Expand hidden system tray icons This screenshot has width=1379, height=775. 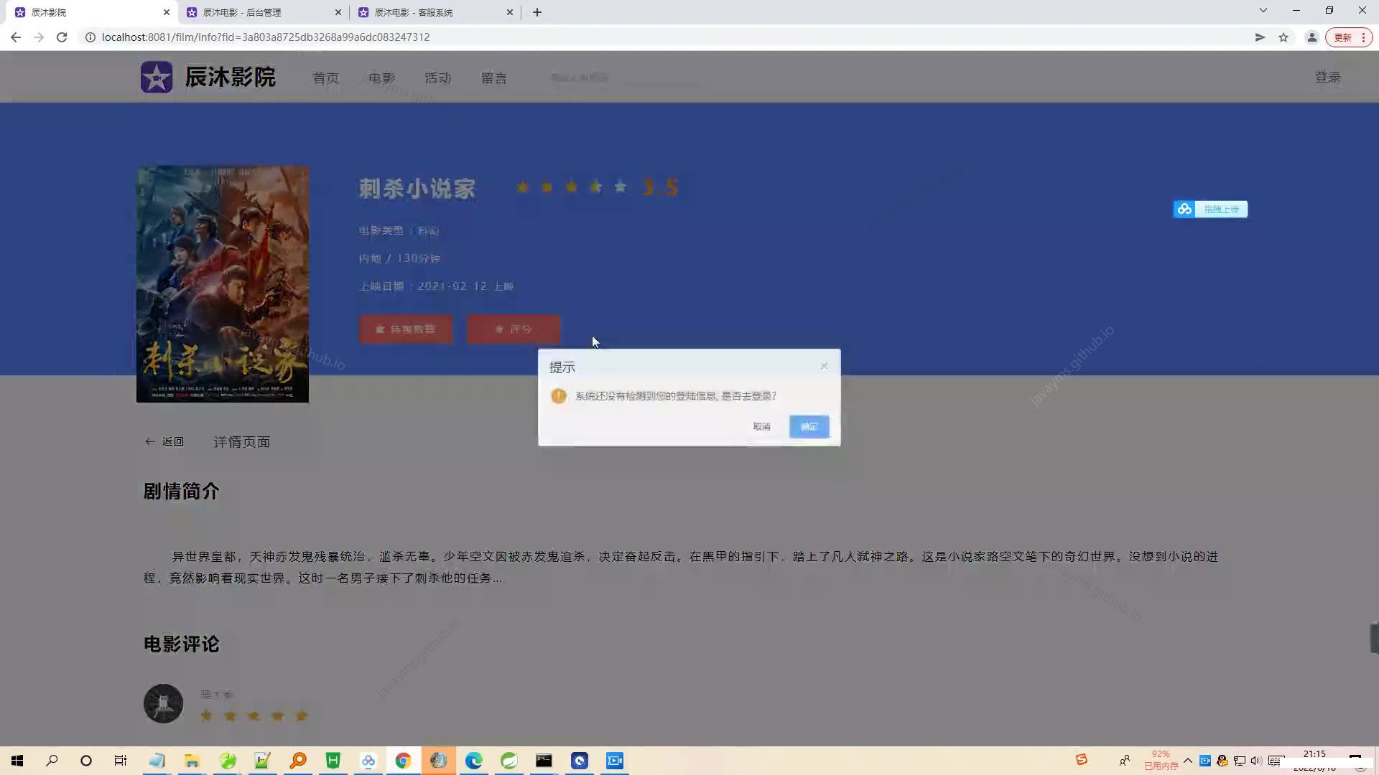[1187, 761]
